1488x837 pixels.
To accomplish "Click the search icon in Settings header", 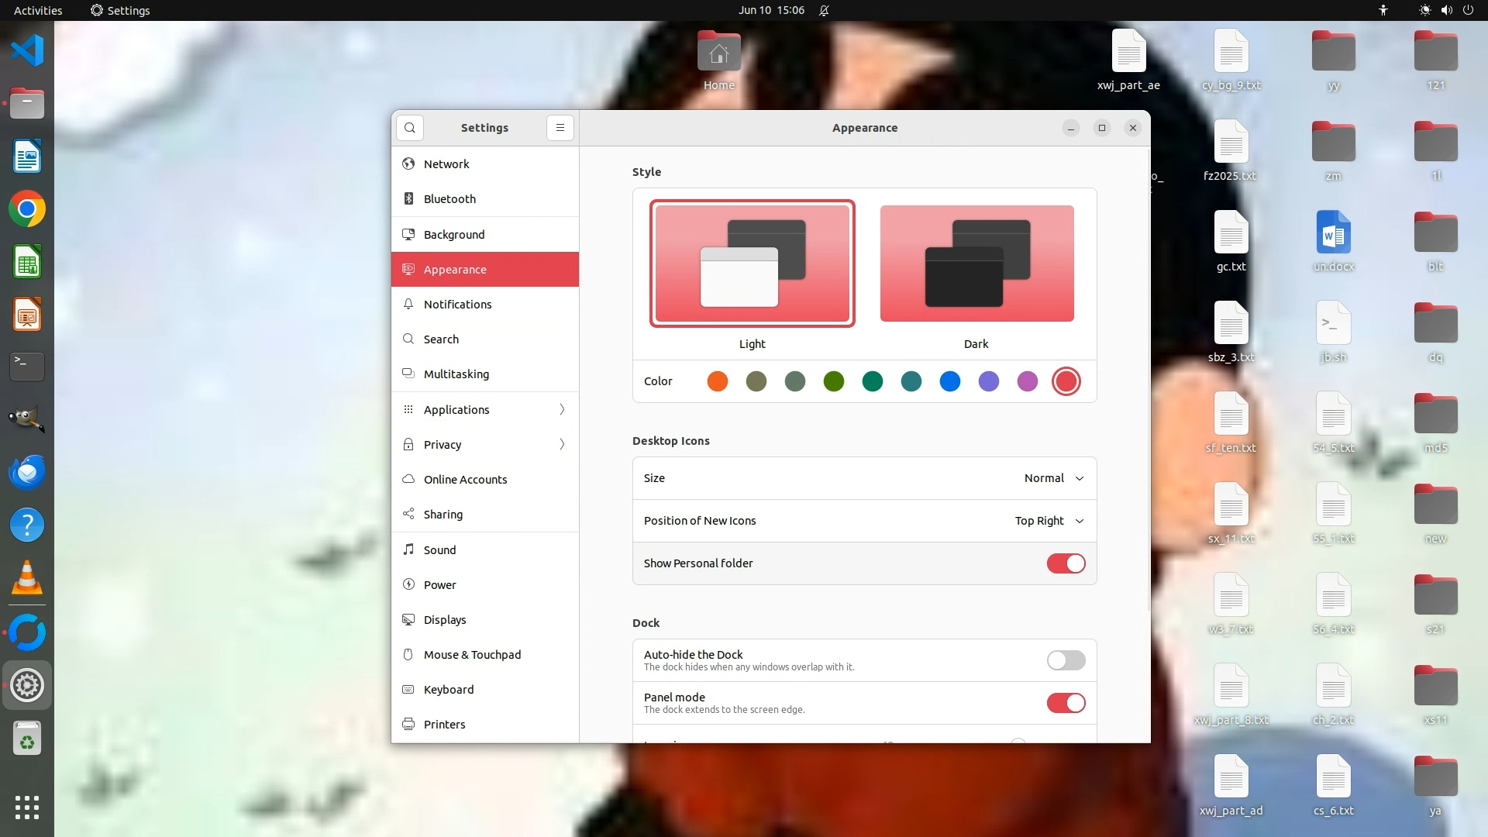I will pos(410,128).
